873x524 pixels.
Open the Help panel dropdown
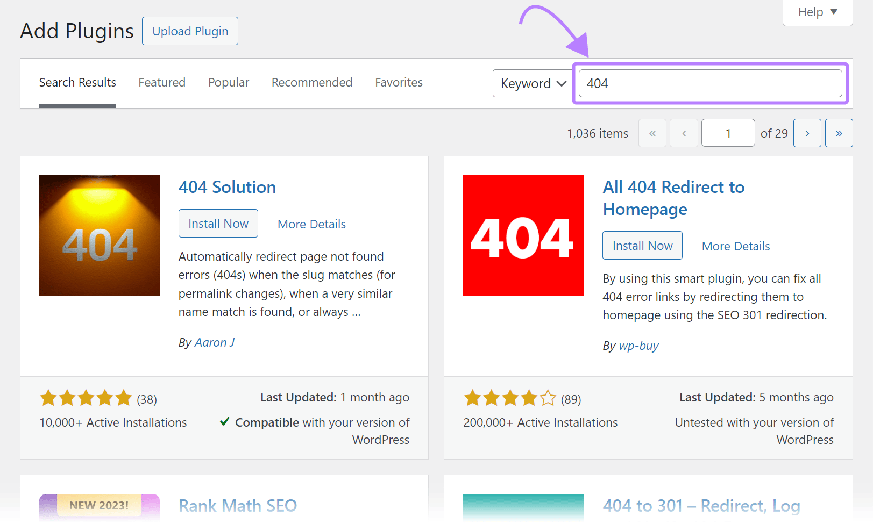pyautogui.click(x=817, y=12)
